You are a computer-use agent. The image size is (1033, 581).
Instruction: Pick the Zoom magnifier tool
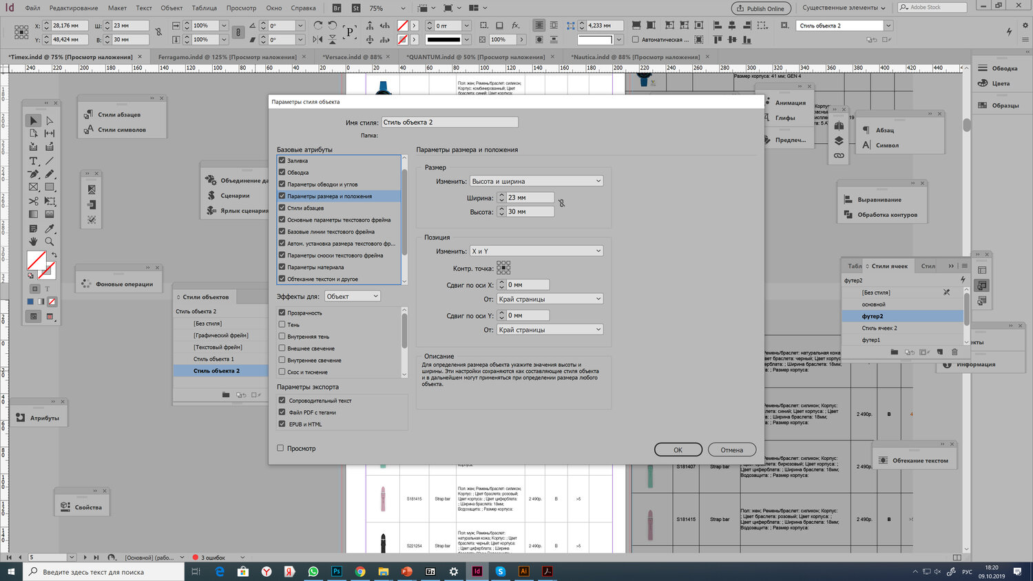coord(50,242)
